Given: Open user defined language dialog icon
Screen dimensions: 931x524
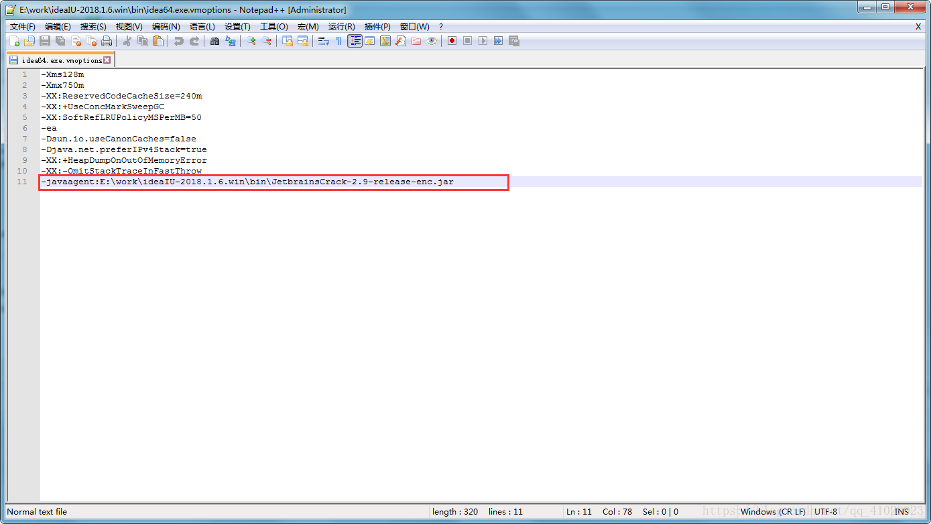Looking at the screenshot, I should 369,41.
